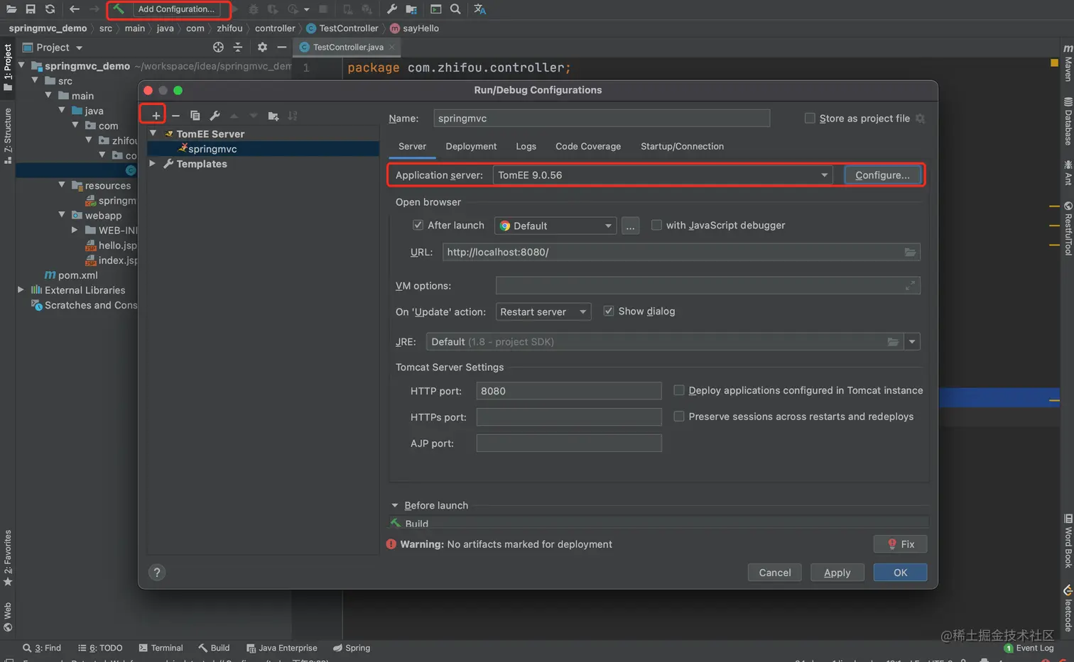Switch to Server tab
Viewport: 1074px width, 662px height.
click(412, 146)
